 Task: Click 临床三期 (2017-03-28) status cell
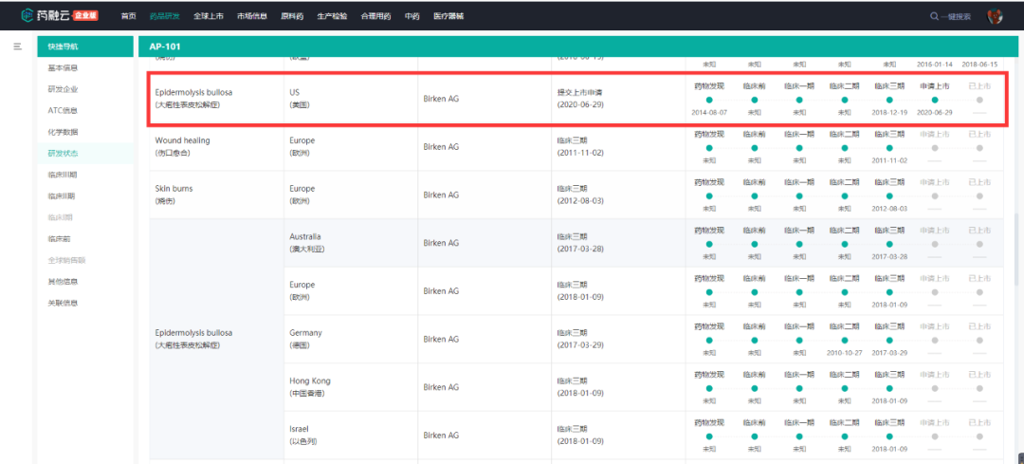[618, 243]
